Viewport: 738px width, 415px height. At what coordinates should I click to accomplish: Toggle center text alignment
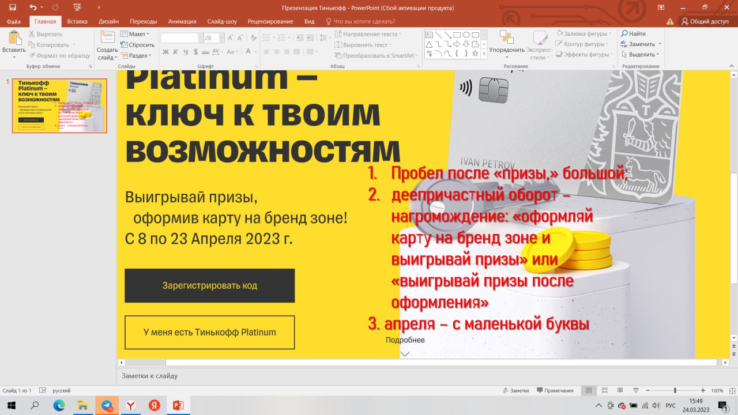click(277, 52)
